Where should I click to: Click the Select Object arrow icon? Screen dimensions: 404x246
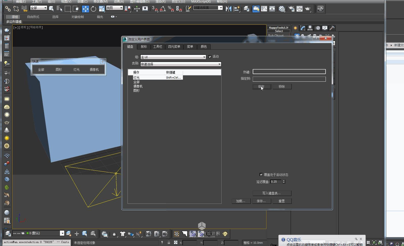pyautogui.click(x=51, y=9)
